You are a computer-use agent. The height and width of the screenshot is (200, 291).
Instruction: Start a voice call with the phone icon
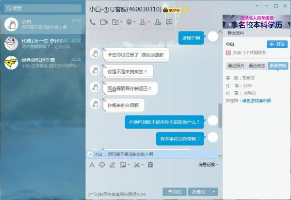pyautogui.click(x=93, y=22)
